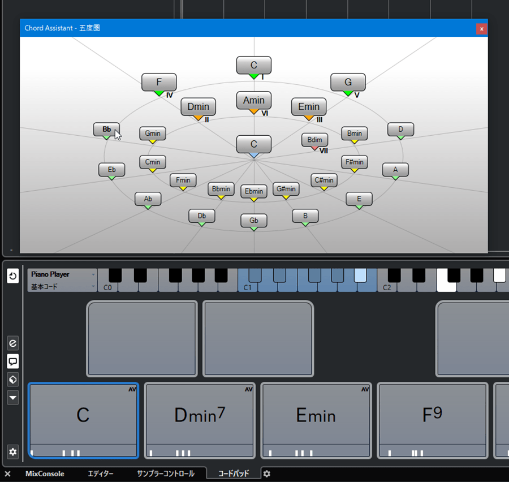Select the tonic C chord marked I
Viewport: 509px width, 482px height.
(254, 65)
